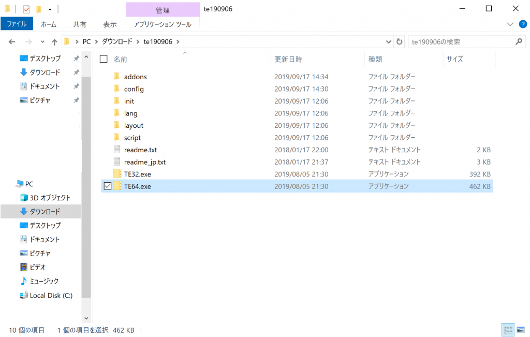
Task: Expand chevron after ダウンロード in breadcrumb
Action: point(138,41)
